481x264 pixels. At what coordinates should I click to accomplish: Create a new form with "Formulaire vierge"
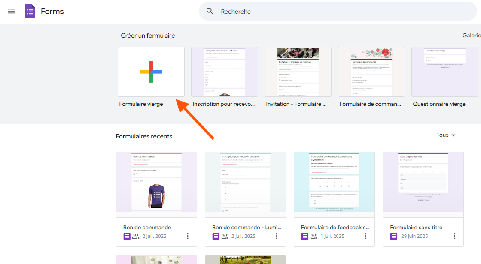[x=151, y=72]
